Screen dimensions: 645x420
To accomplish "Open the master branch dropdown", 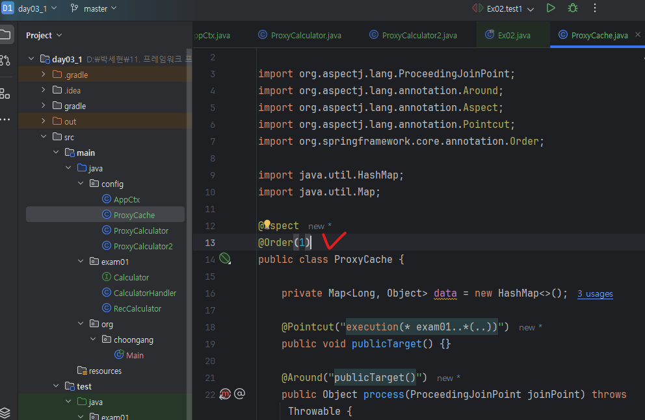I will pos(94,8).
